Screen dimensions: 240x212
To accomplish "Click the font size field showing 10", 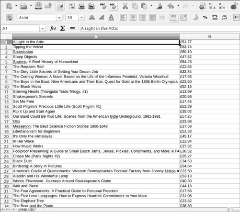I will [x=72, y=18].
